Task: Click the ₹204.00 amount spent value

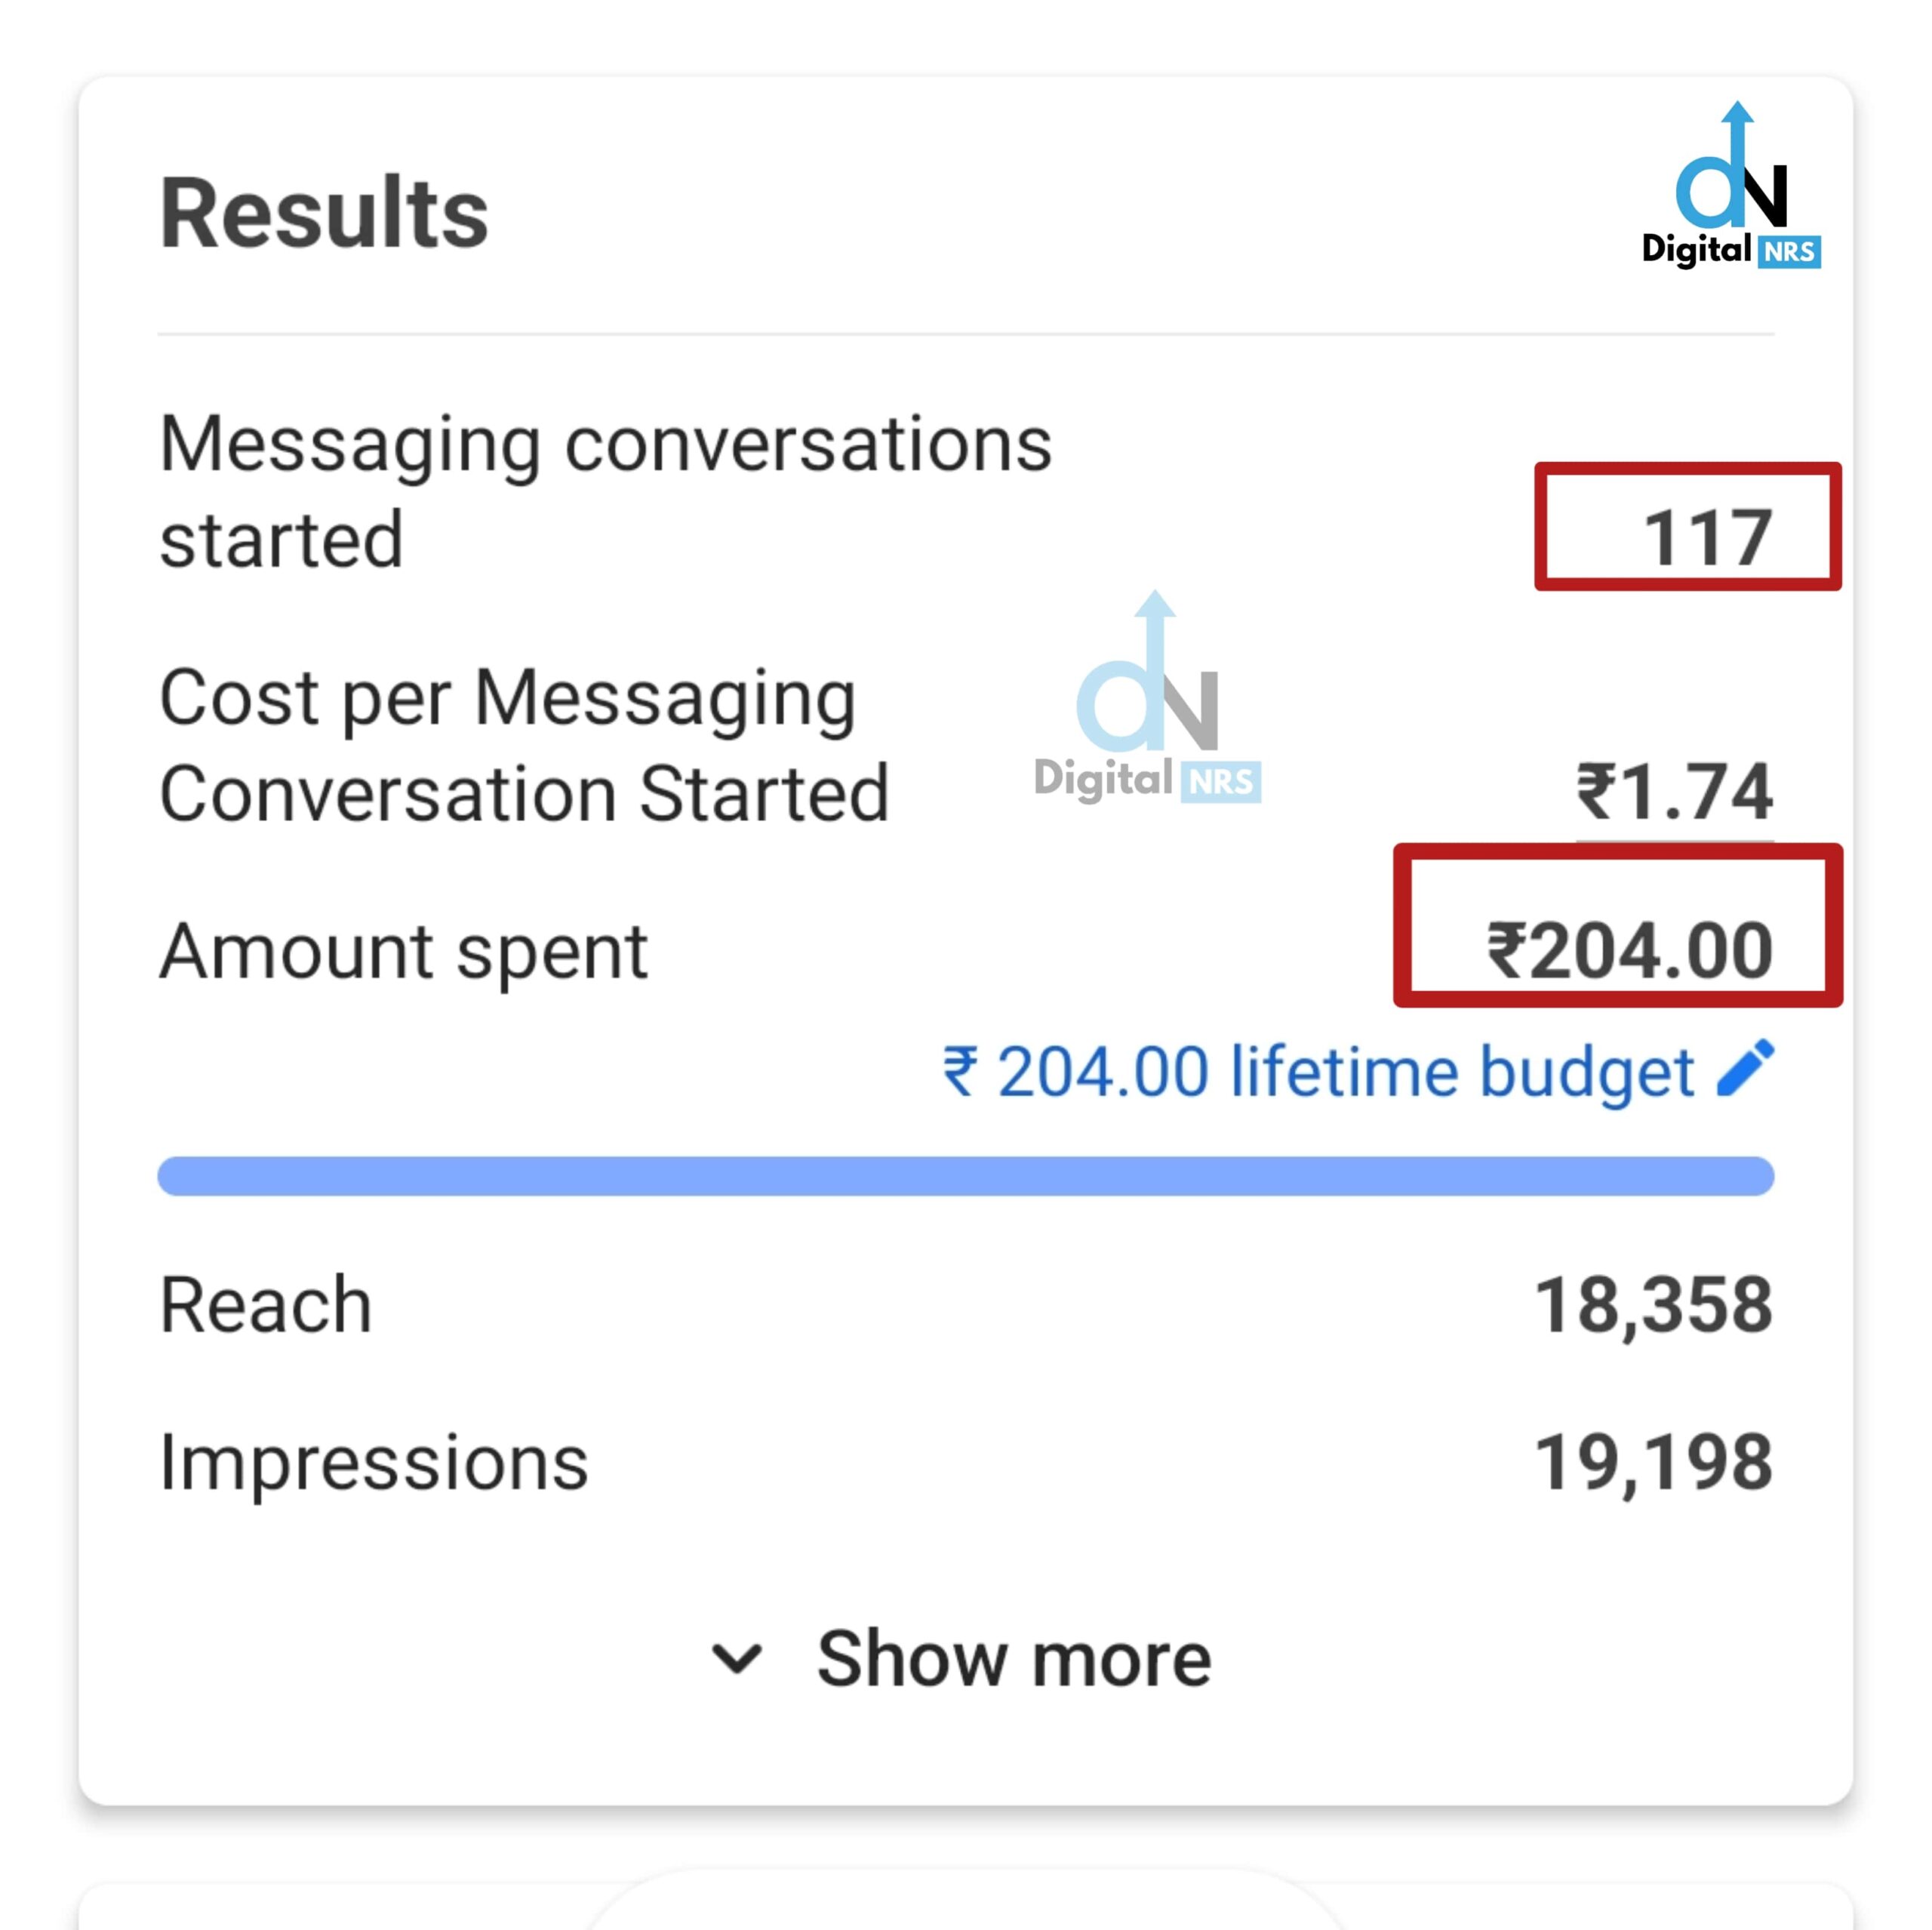Action: pyautogui.click(x=1630, y=950)
